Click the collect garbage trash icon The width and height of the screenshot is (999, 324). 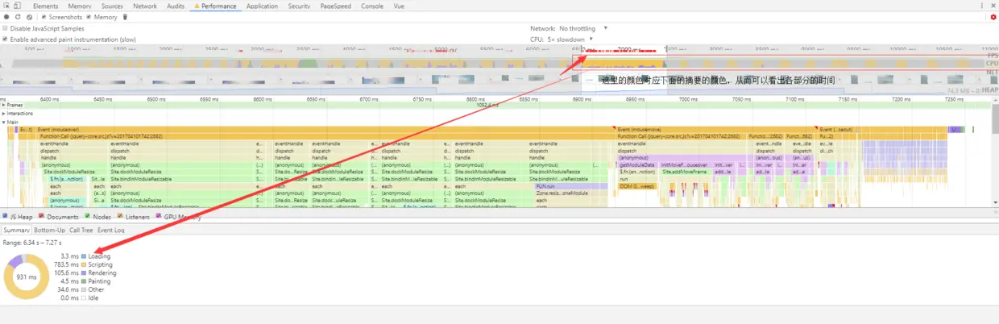click(x=125, y=17)
